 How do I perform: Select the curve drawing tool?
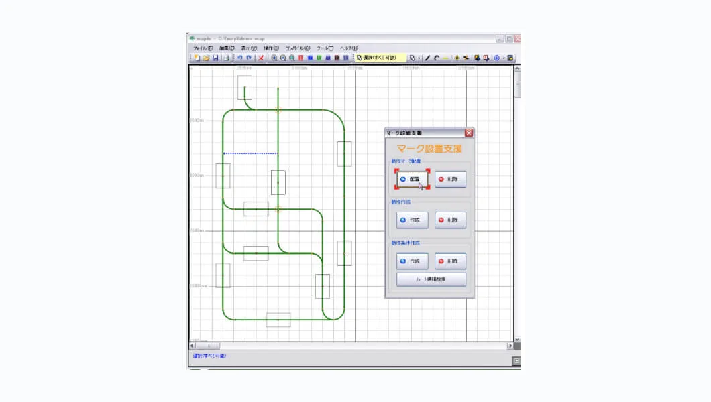[437, 58]
